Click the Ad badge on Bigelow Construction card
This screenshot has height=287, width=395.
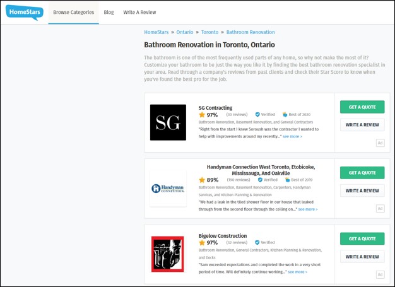(380, 274)
